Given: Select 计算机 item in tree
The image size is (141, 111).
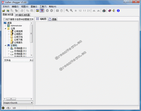Looking at the screenshot, I should [14, 45].
